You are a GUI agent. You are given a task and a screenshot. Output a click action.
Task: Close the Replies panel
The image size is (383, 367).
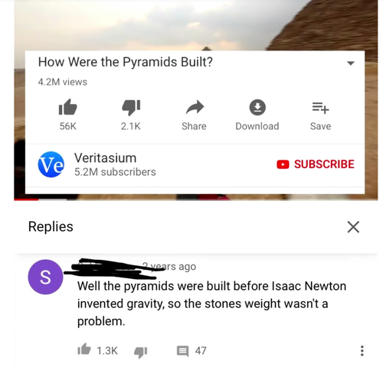click(x=353, y=227)
